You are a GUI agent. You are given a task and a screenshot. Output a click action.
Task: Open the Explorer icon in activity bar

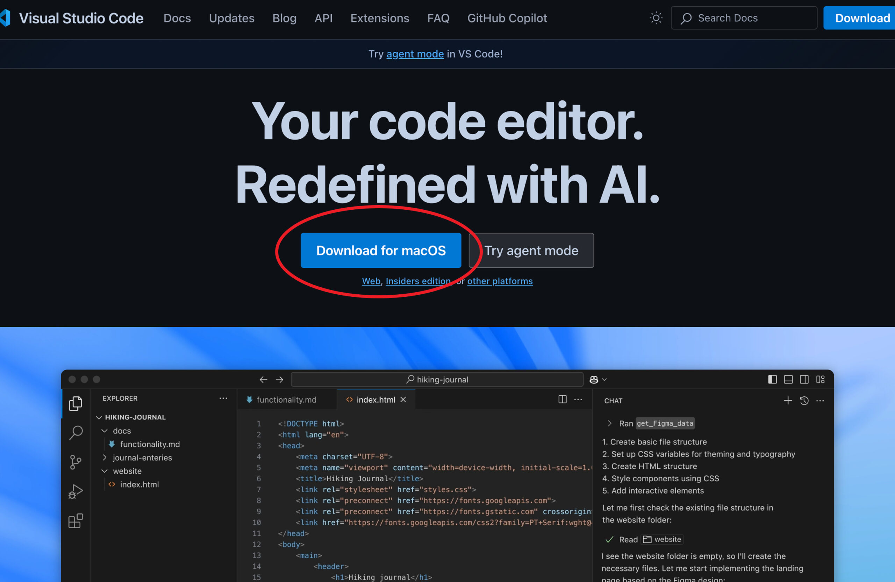pyautogui.click(x=76, y=403)
